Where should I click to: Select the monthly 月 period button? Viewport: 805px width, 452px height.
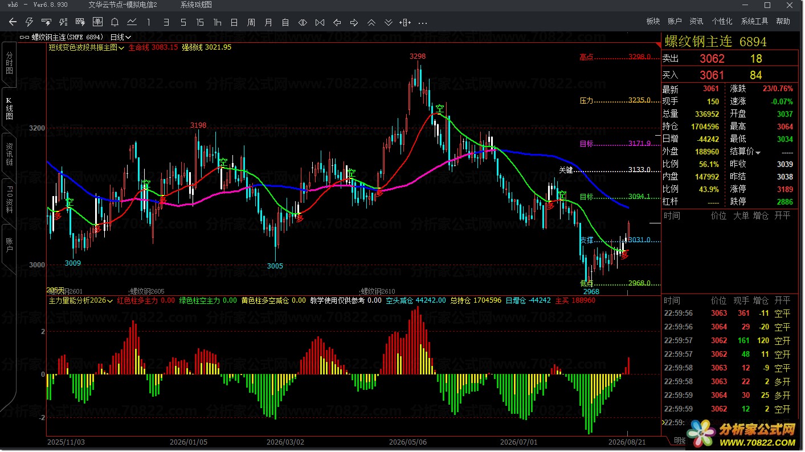click(268, 22)
